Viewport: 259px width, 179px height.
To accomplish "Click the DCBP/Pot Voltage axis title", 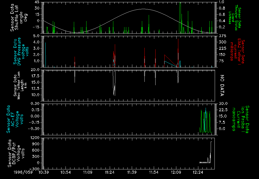I will click(16, 153).
